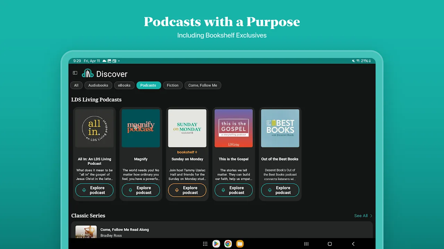Tap the Android home navigation button
This screenshot has width=444, height=249.
[x=330, y=244]
